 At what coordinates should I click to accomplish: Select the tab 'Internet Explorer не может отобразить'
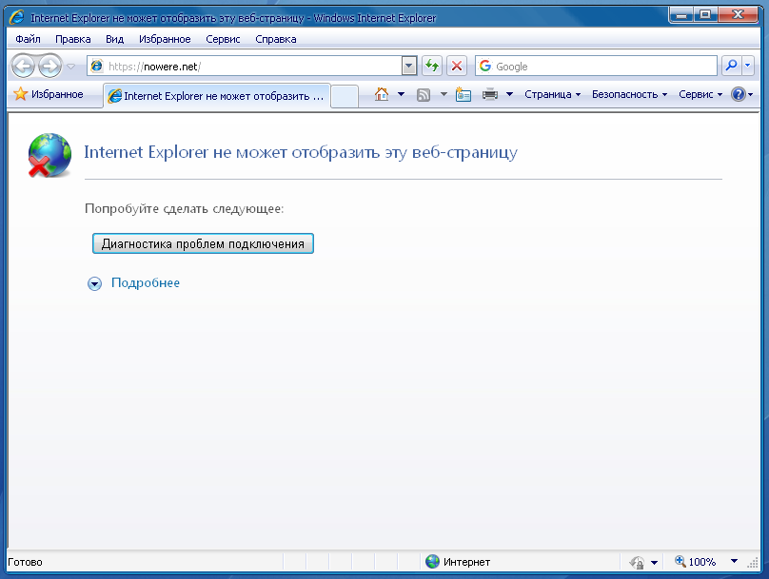[x=217, y=96]
